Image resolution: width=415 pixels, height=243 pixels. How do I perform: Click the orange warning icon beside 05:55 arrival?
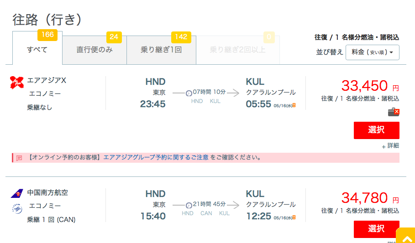point(294,105)
